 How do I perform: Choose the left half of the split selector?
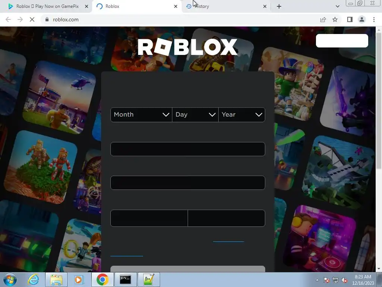149,218
